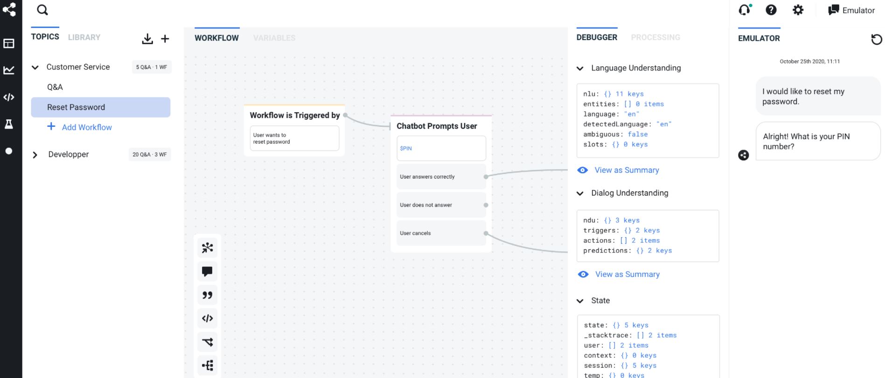
Task: Switch to the Variables tab
Action: (274, 38)
